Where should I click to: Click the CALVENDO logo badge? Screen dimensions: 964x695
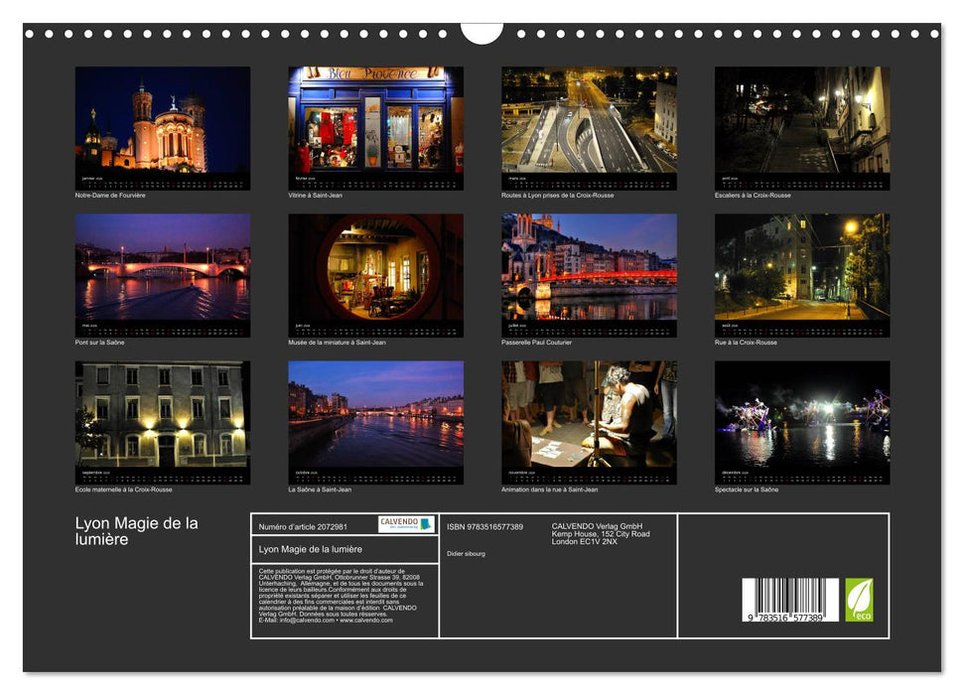tap(406, 524)
